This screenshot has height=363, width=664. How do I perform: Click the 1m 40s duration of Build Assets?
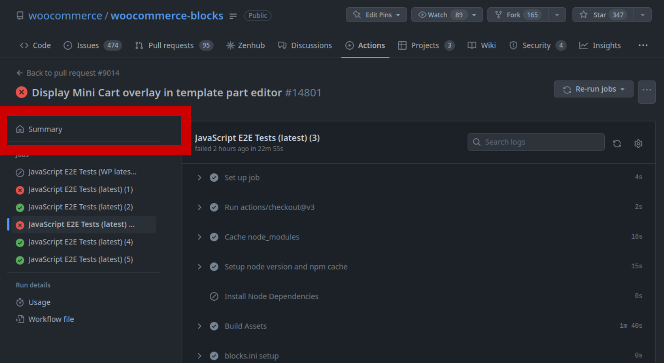coord(631,326)
